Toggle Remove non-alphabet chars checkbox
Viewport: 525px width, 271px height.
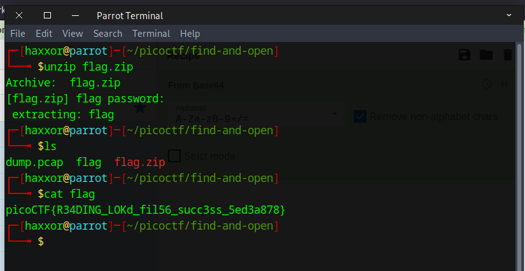tap(360, 116)
